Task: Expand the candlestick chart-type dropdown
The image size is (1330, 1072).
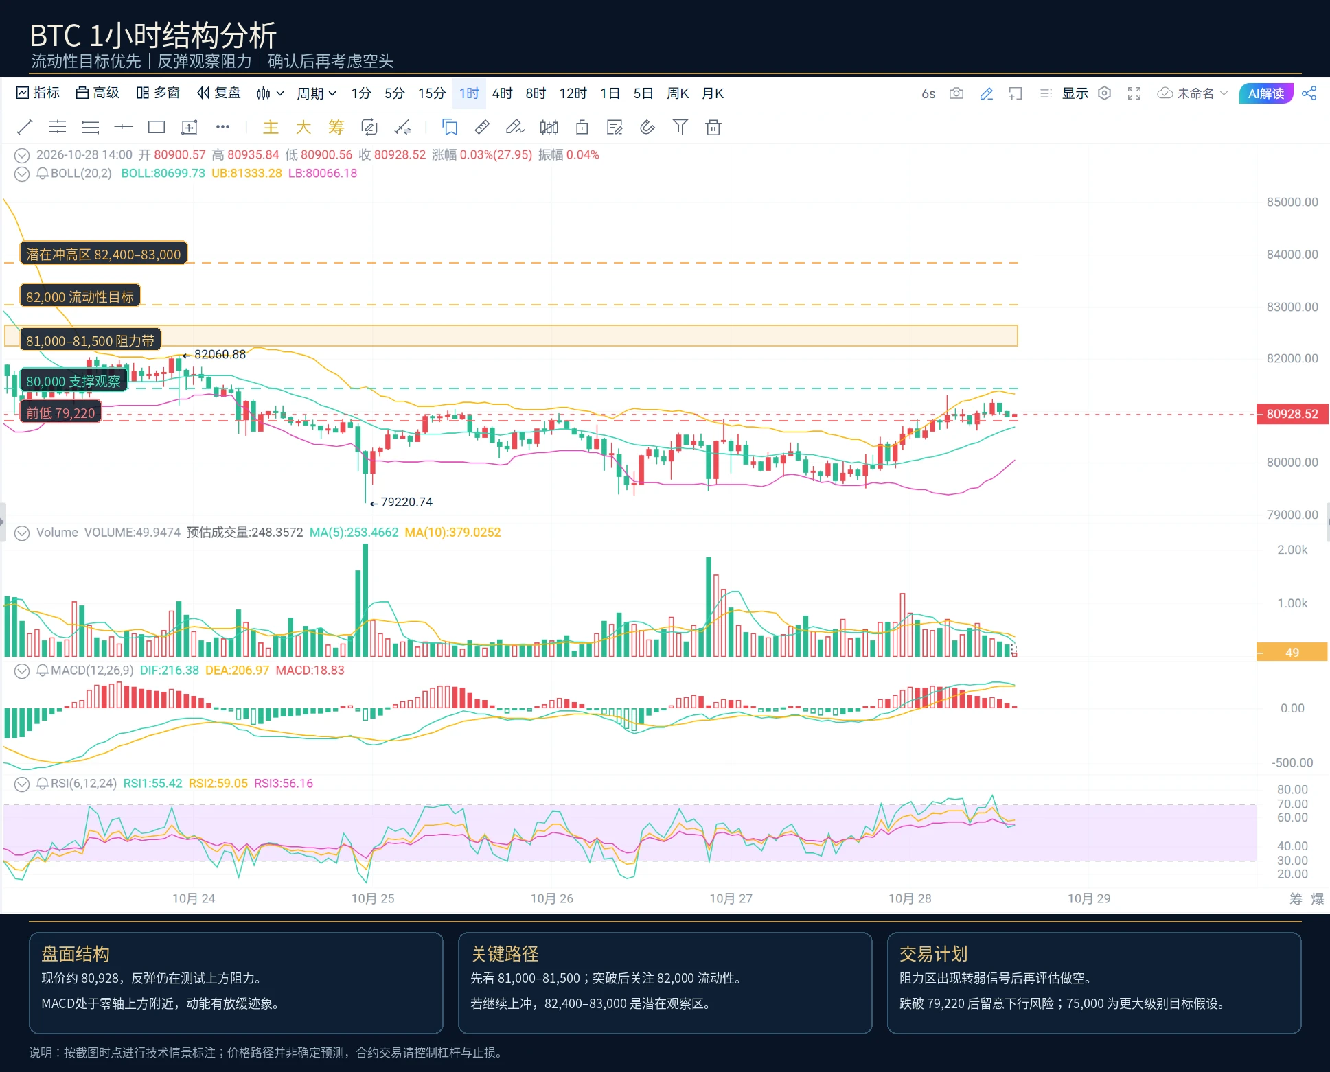Action: click(270, 93)
